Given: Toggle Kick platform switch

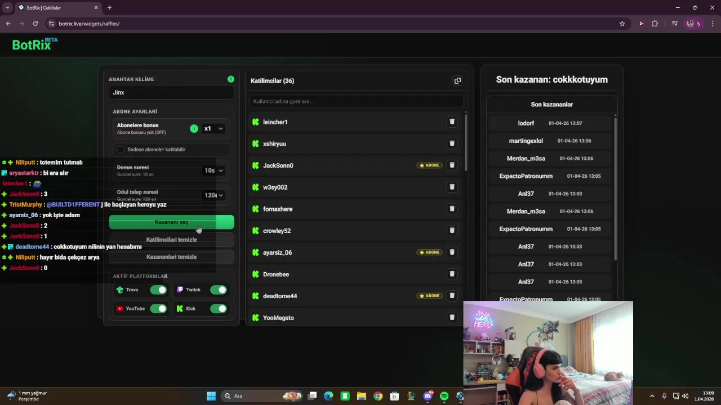Looking at the screenshot, I should (x=219, y=308).
